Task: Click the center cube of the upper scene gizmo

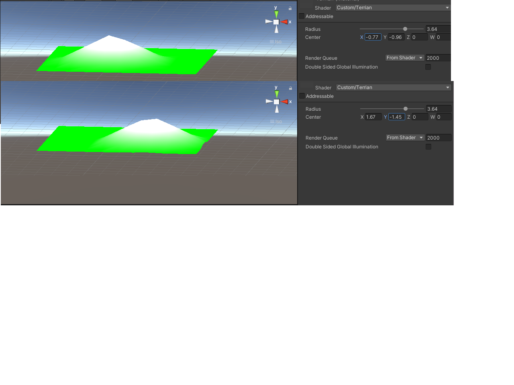Action: pos(276,22)
